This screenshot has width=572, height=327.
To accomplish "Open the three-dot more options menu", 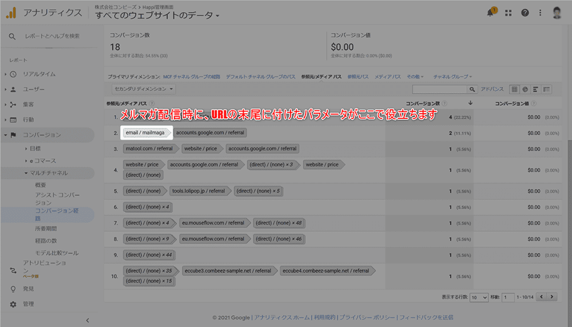I will pyautogui.click(x=541, y=13).
